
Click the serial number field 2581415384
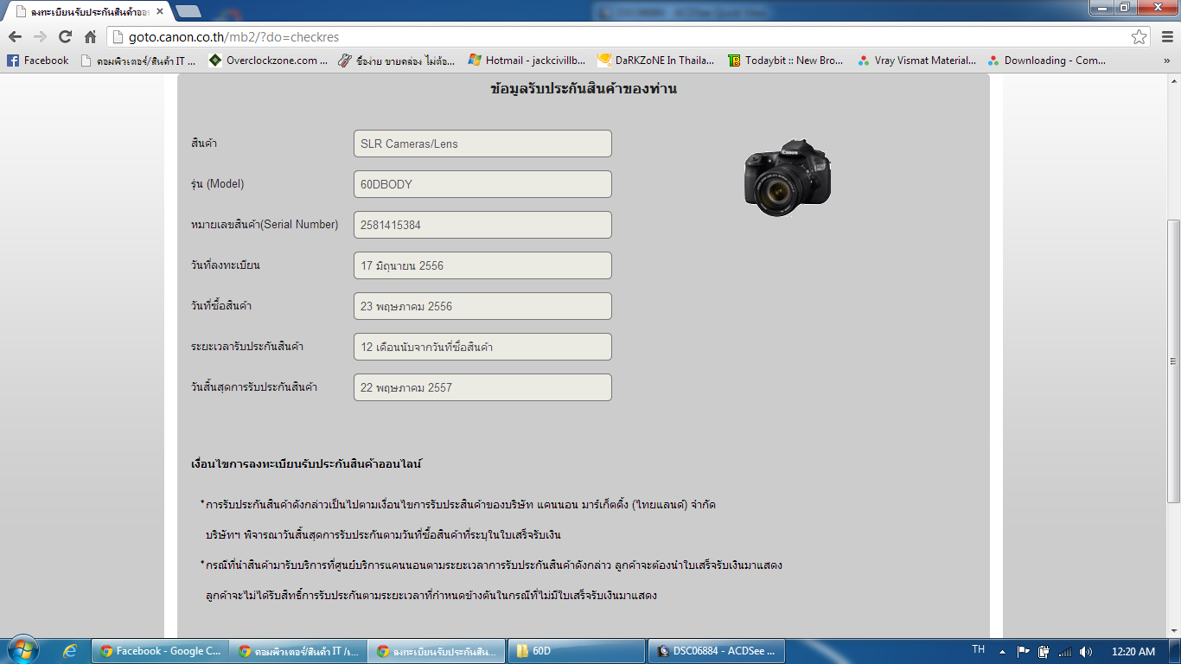pyautogui.click(x=482, y=225)
